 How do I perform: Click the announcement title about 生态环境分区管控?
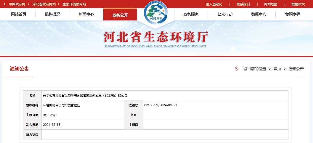[x=85, y=96]
